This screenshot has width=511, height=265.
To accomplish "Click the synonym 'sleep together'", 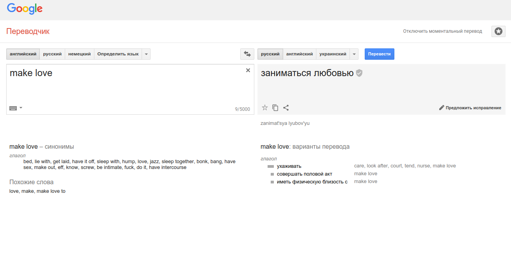I will point(177,161).
